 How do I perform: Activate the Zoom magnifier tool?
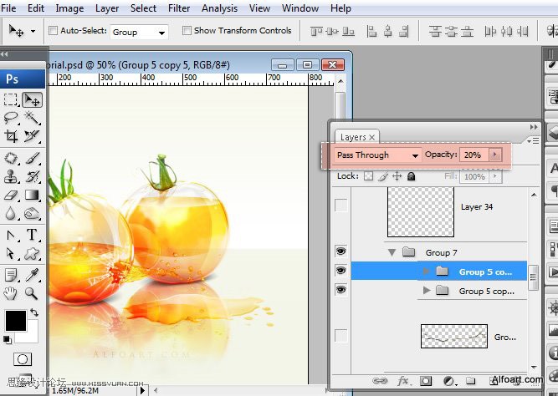point(32,293)
